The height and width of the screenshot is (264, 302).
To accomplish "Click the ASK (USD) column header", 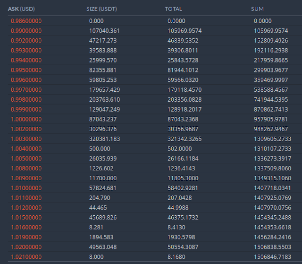I will pos(21,9).
